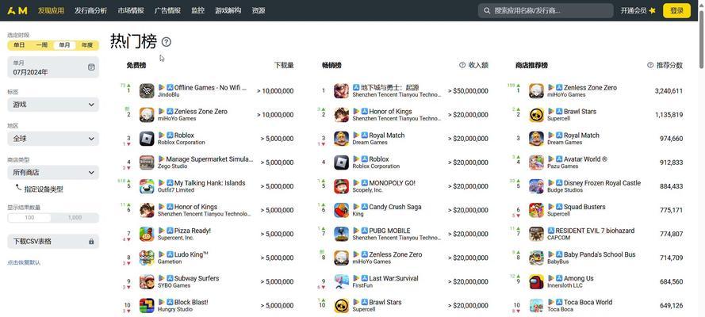Click the help icon next to 收入额

click(x=462, y=65)
